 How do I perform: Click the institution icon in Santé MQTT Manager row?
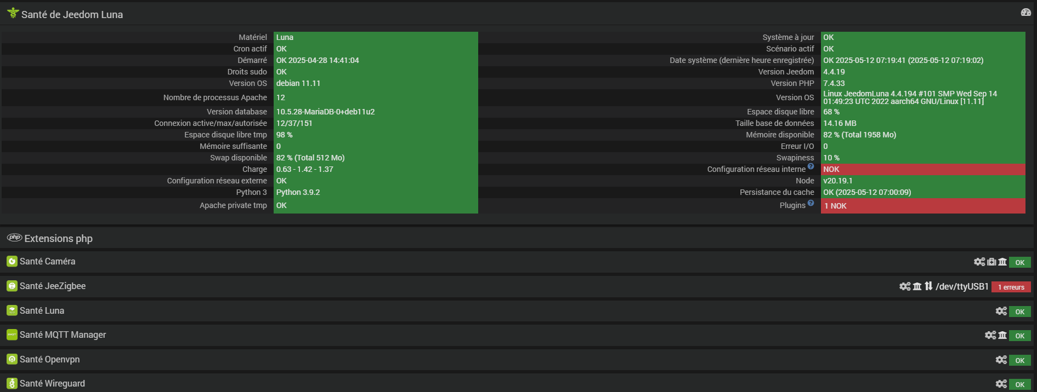(1002, 335)
